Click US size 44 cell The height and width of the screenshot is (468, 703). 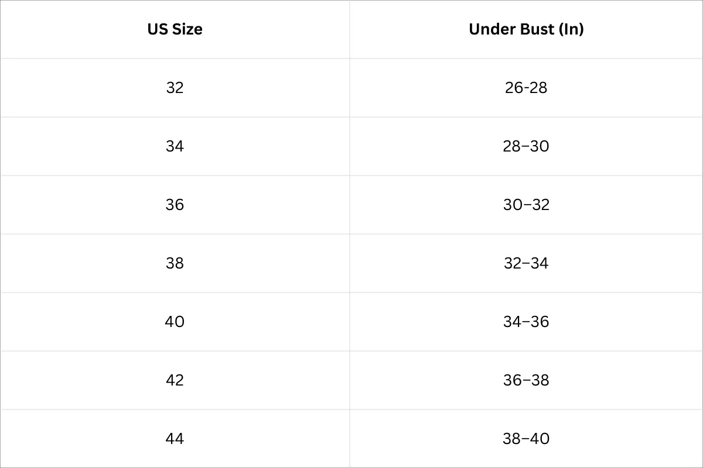click(175, 439)
